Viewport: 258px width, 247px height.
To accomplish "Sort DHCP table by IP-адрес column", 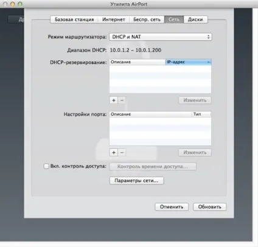I will pos(188,62).
